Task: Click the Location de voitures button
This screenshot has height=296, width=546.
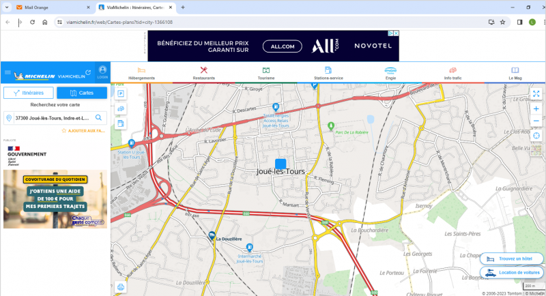Action: click(511, 273)
